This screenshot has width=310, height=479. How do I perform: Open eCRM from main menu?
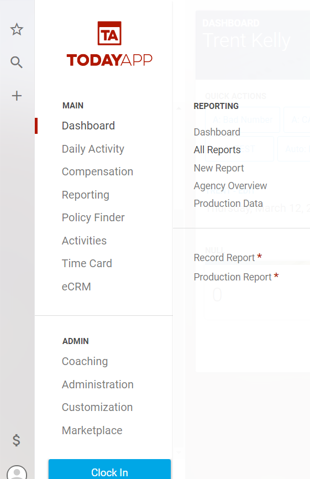coord(76,287)
